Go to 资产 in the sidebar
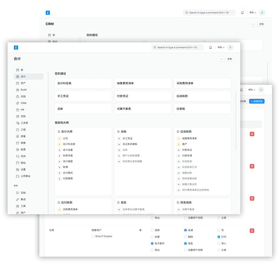The height and width of the screenshot is (265, 280). pyautogui.click(x=23, y=83)
